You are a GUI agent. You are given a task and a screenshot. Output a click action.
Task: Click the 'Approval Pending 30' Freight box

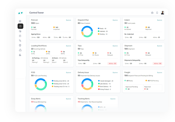134,88
